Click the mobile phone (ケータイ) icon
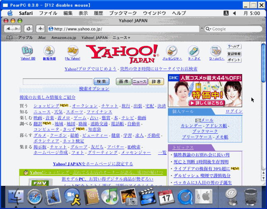This screenshot has height=209, width=267. coord(194,51)
